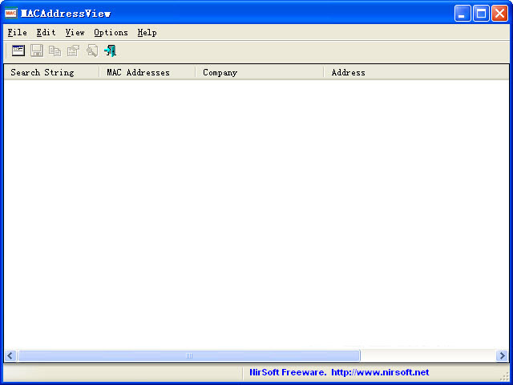
Task: Click the Properties toolbar icon
Action: point(73,51)
